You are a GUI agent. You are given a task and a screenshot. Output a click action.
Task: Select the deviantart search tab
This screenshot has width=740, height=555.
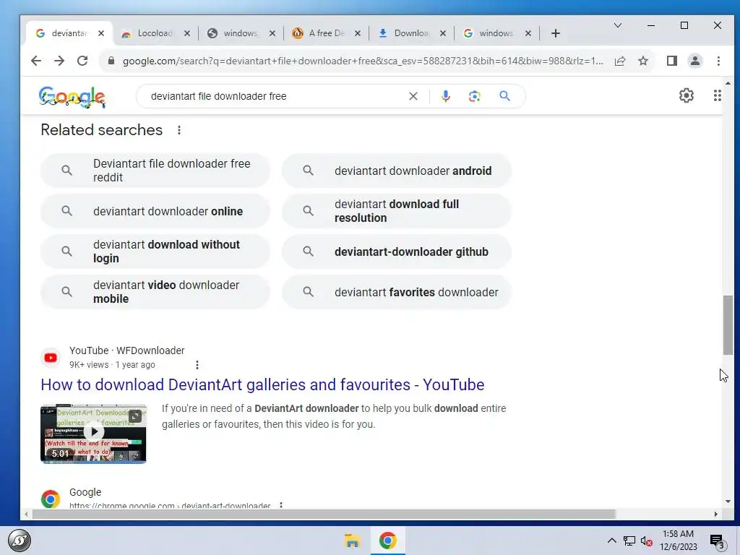[x=69, y=33]
